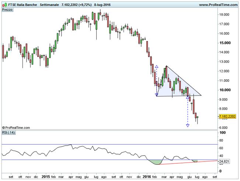Viewport: 240px width, 181px height.
Task: Open the www.ProRealTime.com link
Action: (x=218, y=5)
